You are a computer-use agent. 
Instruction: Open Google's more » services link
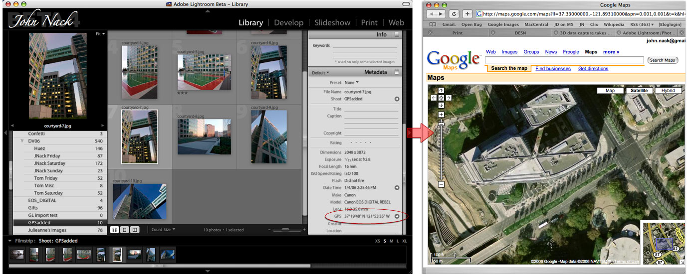coord(611,52)
